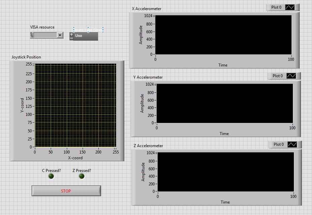312x215 pixels.
Task: Click the Y Accelerometer Plot 0 line-style icon
Action: [291, 76]
